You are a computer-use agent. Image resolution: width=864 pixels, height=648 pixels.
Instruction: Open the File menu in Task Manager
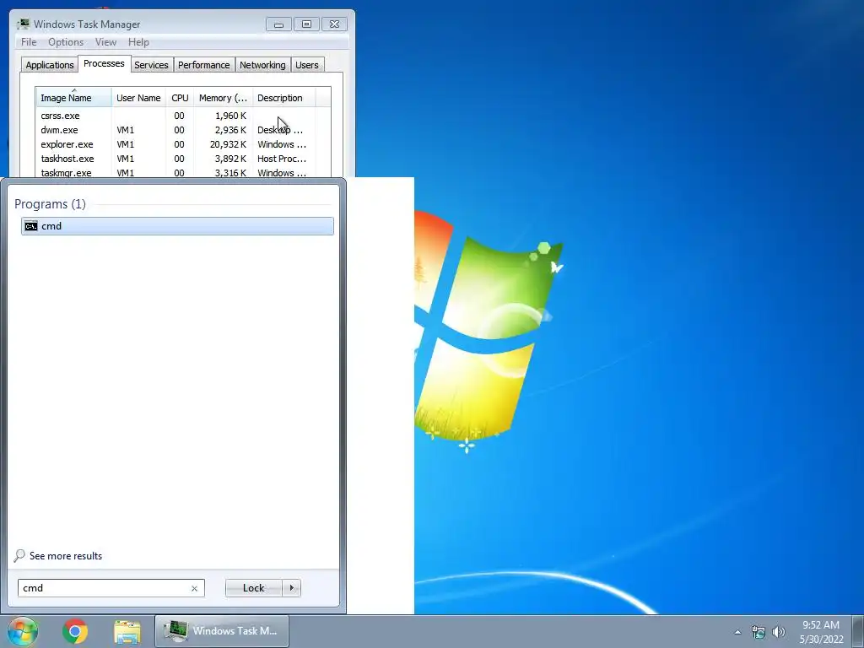pyautogui.click(x=29, y=42)
